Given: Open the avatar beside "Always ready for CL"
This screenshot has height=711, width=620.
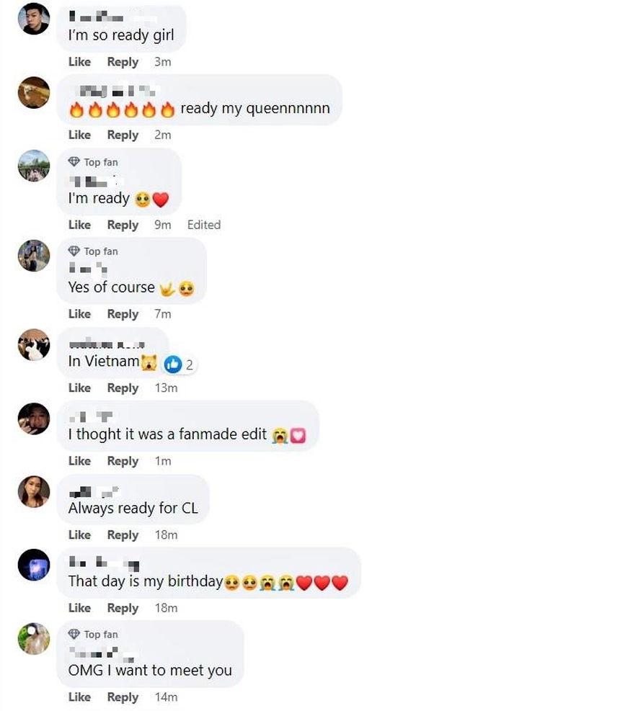Looking at the screenshot, I should (x=33, y=491).
